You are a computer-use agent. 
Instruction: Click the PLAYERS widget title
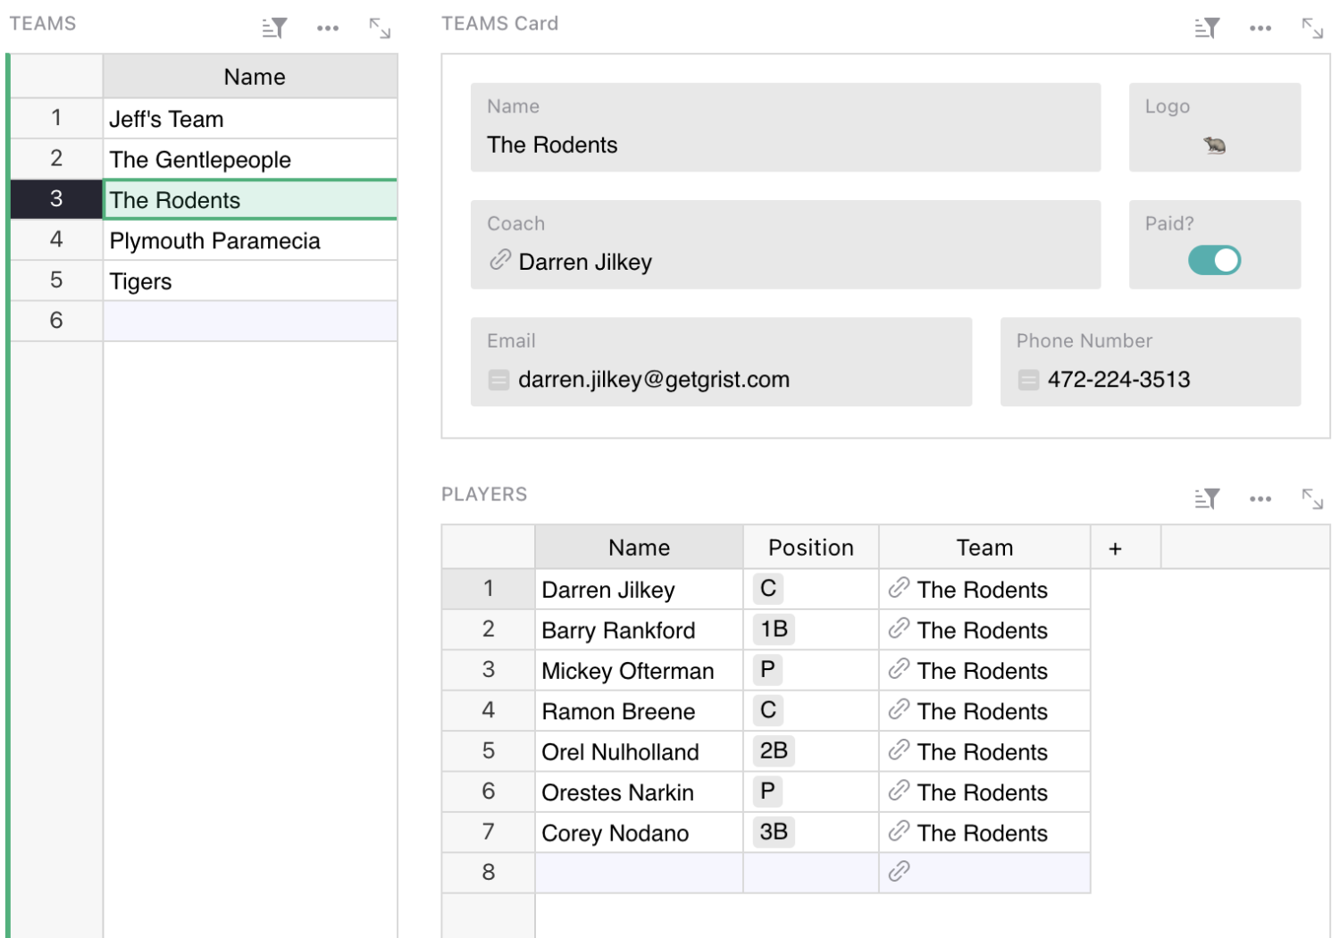pyautogui.click(x=484, y=494)
